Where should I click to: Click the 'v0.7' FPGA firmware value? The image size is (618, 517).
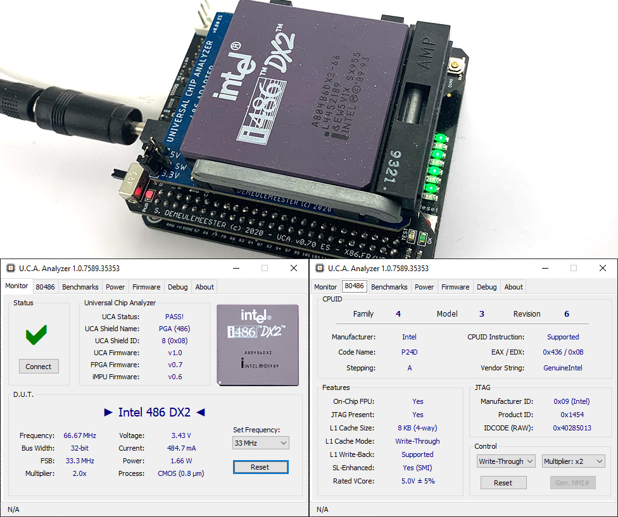[x=175, y=365]
